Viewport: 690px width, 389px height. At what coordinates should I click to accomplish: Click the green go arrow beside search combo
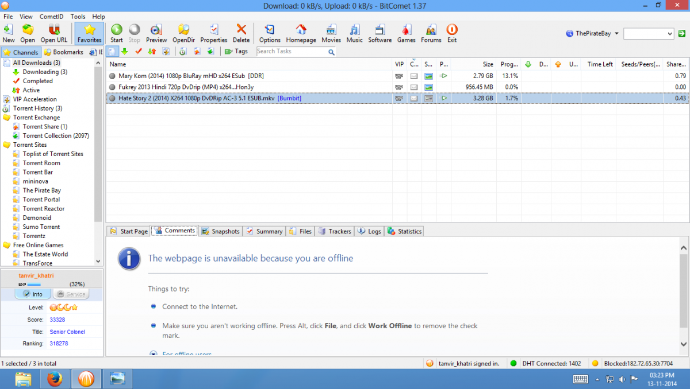click(x=683, y=34)
